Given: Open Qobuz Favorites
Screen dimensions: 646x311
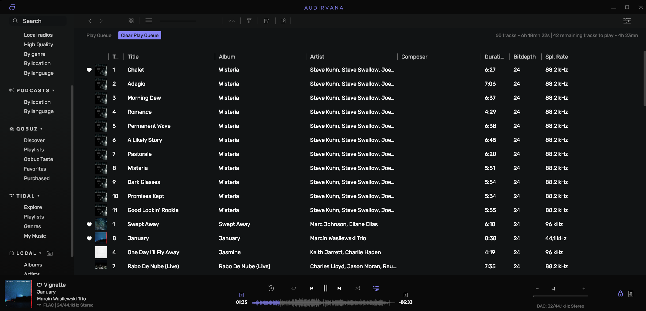Looking at the screenshot, I should (x=35, y=169).
